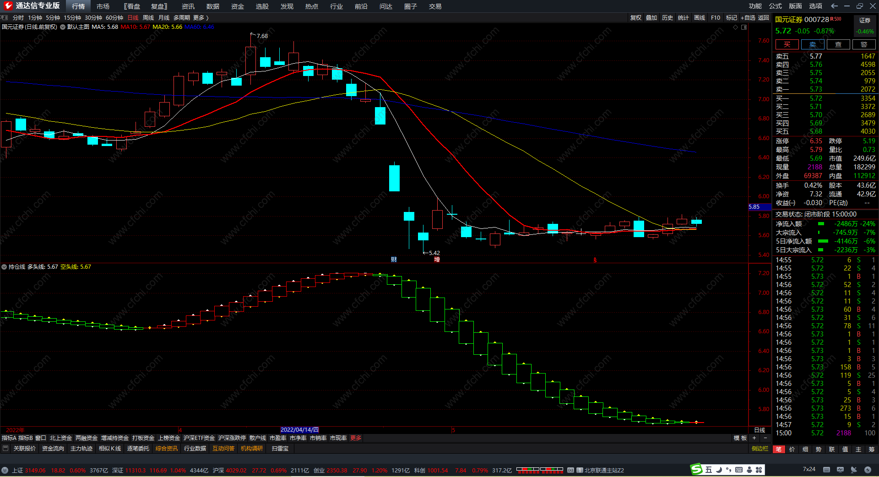Toggle the Sogou moon mode icon
Viewport: 879px width, 477px height.
pos(719,470)
